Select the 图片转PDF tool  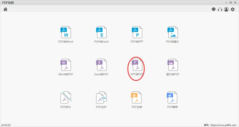click(173, 65)
